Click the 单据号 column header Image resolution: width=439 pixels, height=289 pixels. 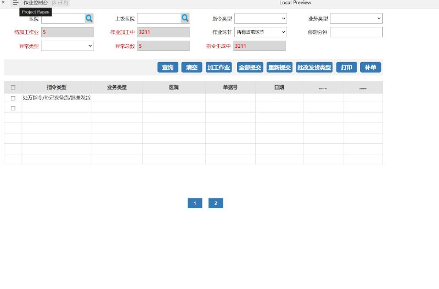point(230,87)
